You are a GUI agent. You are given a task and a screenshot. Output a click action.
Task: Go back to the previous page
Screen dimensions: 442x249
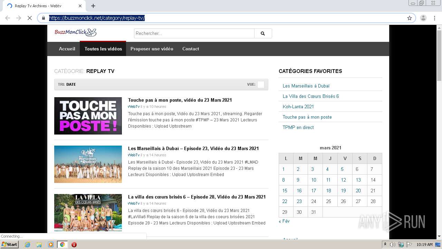click(x=8, y=18)
